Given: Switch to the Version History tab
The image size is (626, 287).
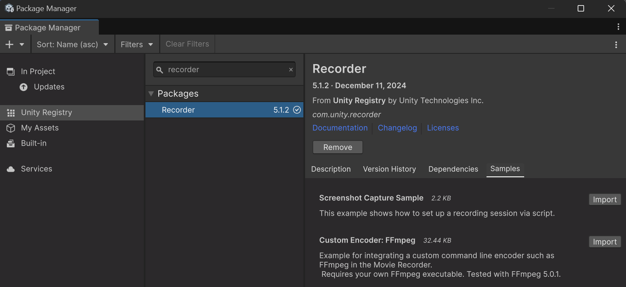Looking at the screenshot, I should pos(389,169).
